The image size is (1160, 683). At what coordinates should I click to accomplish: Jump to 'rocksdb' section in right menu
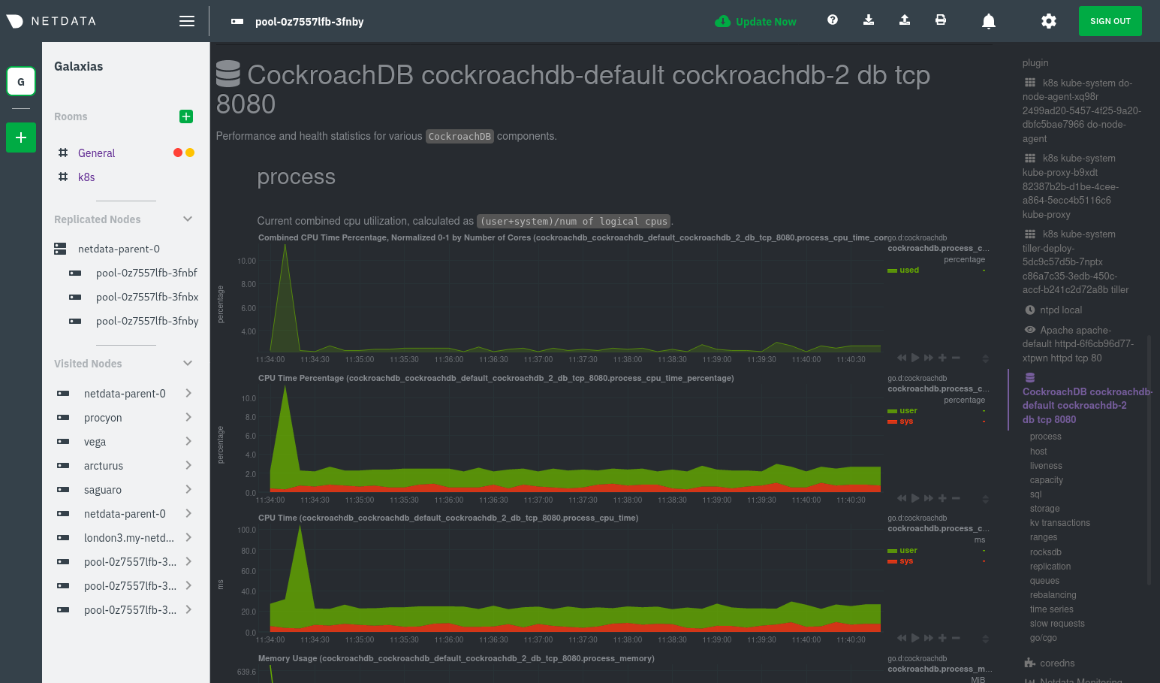point(1045,552)
